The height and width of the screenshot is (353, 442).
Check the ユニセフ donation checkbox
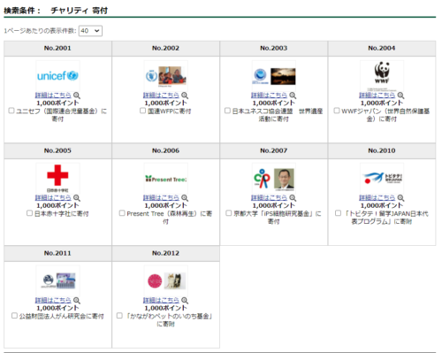(x=11, y=111)
